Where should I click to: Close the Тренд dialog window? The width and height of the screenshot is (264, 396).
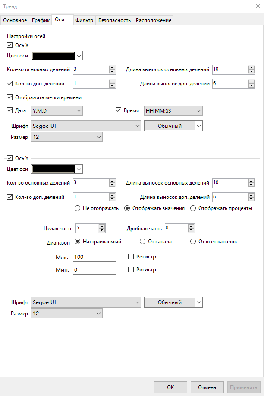point(258,6)
